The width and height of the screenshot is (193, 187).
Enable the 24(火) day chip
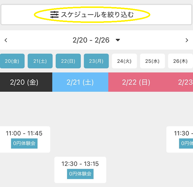point(124,61)
